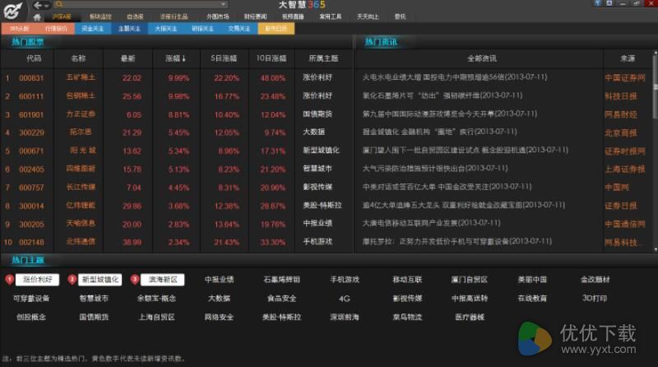Open the 3D打印 theme
Image resolution: width=658 pixels, height=367 pixels.
(x=595, y=298)
